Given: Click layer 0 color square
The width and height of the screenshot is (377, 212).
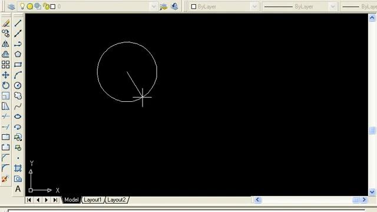Looking at the screenshot, I should tap(53, 6).
